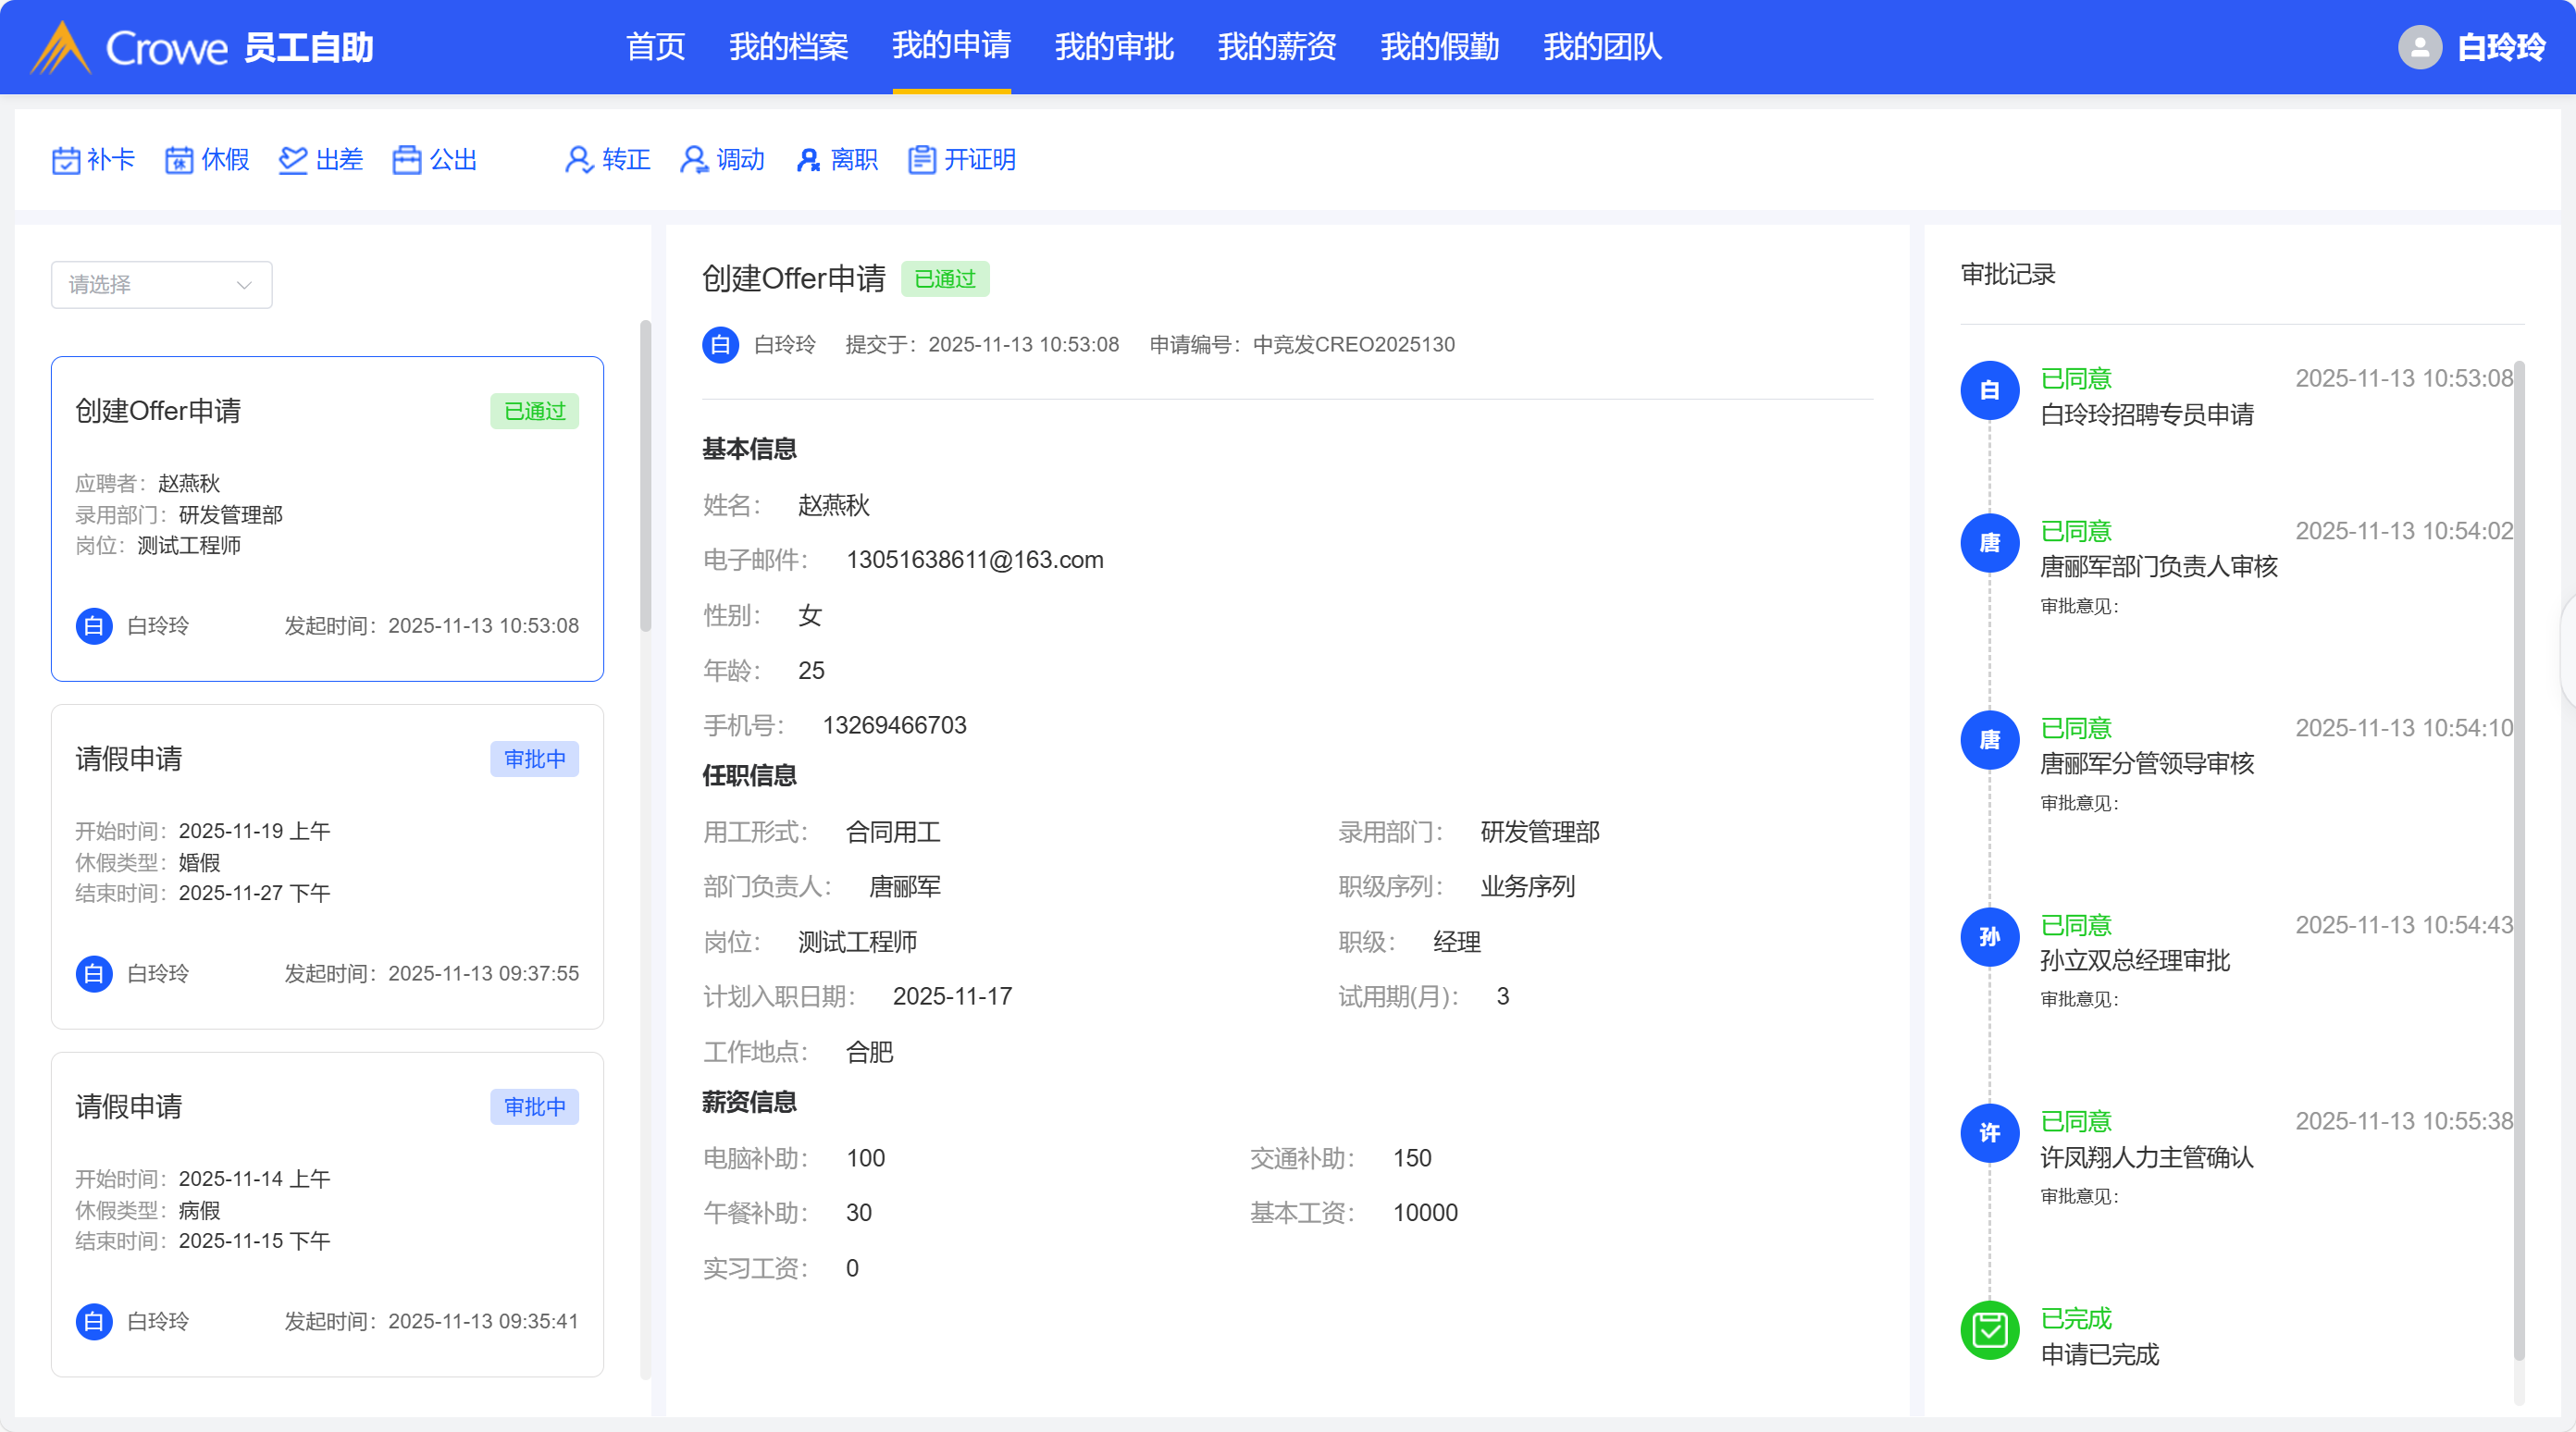Select the 婚假 请假申请 card
This screenshot has height=1432, width=2576.
pyautogui.click(x=327, y=866)
